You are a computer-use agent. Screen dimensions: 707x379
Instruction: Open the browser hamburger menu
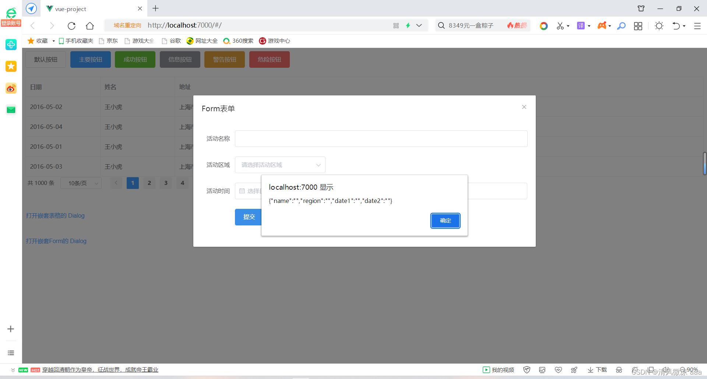point(697,26)
